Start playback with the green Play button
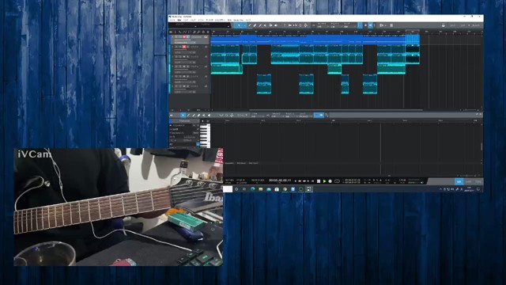Screen dimensions: 506x285 (324, 181)
